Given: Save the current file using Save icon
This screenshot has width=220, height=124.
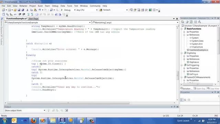Looking at the screenshot, I should point(19,10).
